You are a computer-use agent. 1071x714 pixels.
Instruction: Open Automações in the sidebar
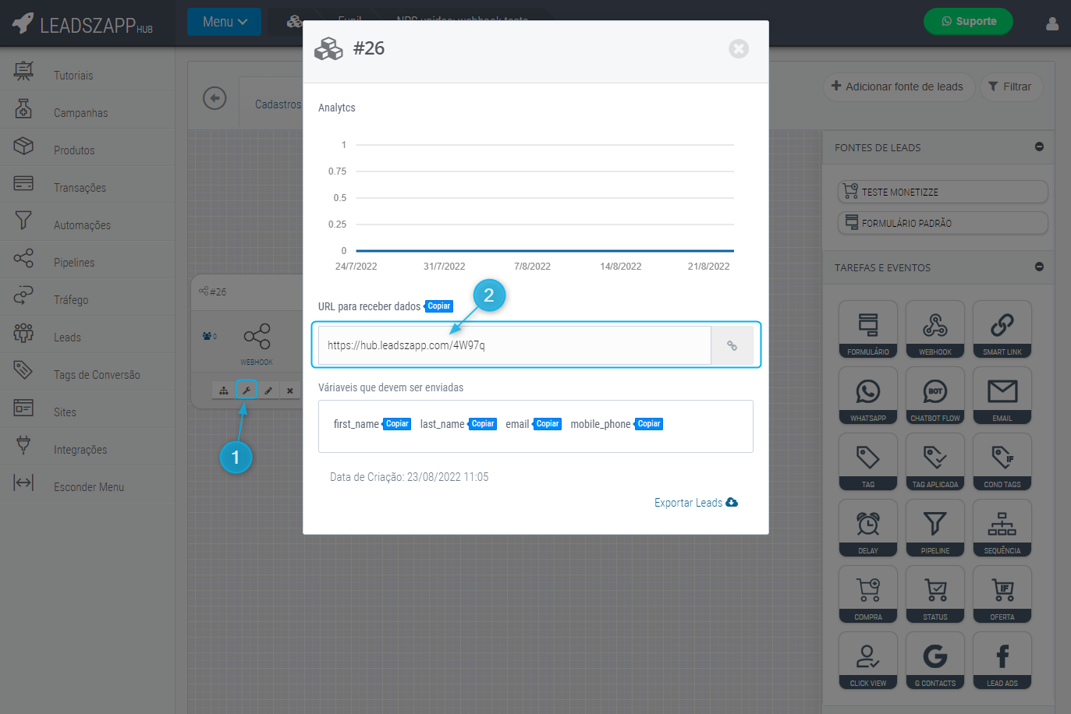tap(82, 225)
